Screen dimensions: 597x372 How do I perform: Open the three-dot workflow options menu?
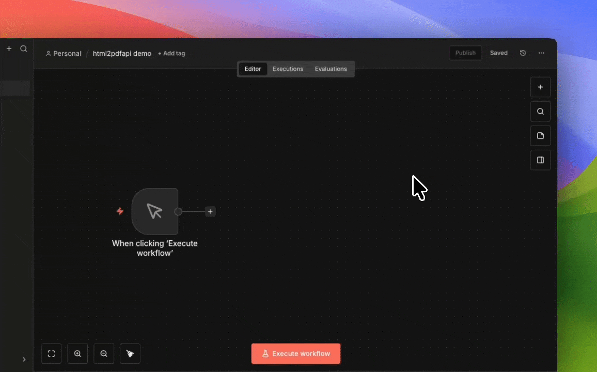[x=541, y=53]
